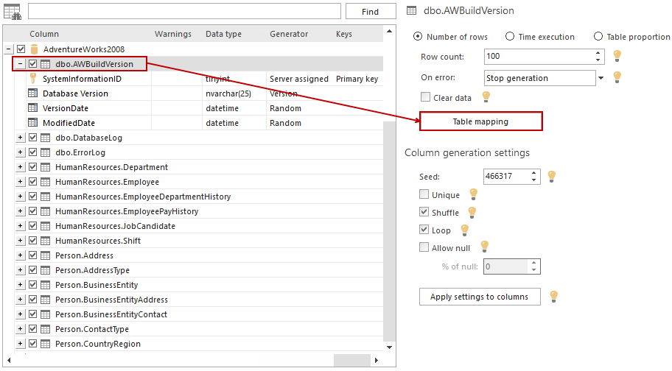Check the Allow null checkbox

[424, 247]
